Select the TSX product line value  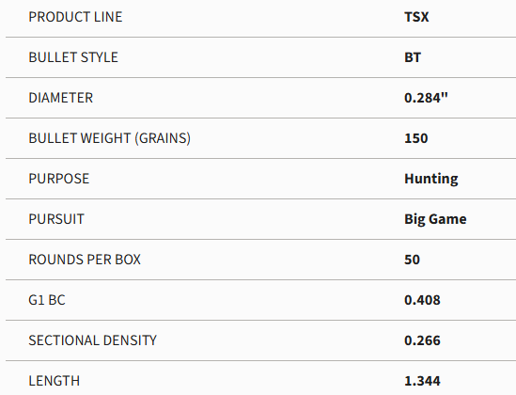(x=416, y=17)
